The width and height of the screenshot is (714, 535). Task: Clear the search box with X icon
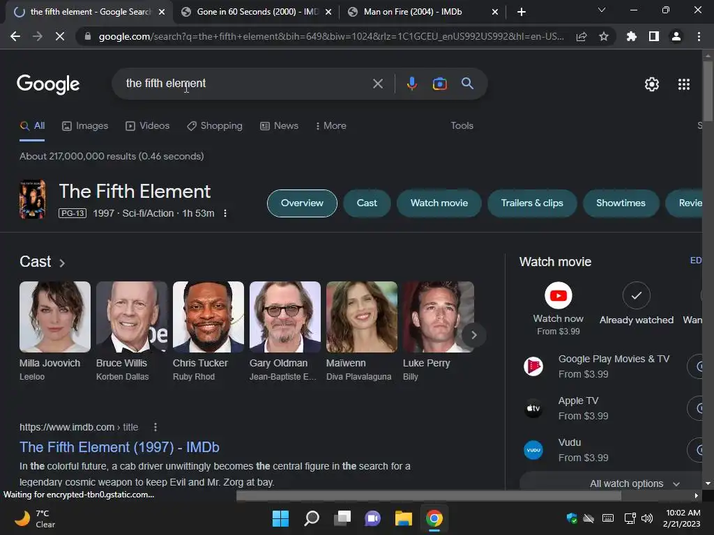point(377,84)
